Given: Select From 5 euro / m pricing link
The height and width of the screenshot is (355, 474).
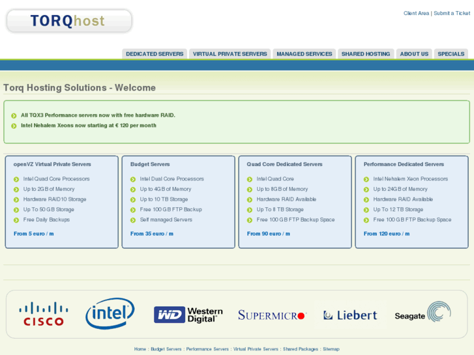Looking at the screenshot, I should tap(33, 234).
